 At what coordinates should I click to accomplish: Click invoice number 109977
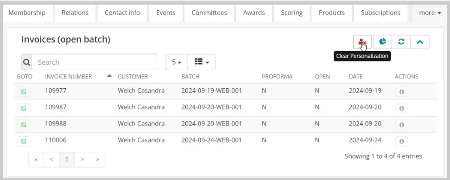coord(56,90)
